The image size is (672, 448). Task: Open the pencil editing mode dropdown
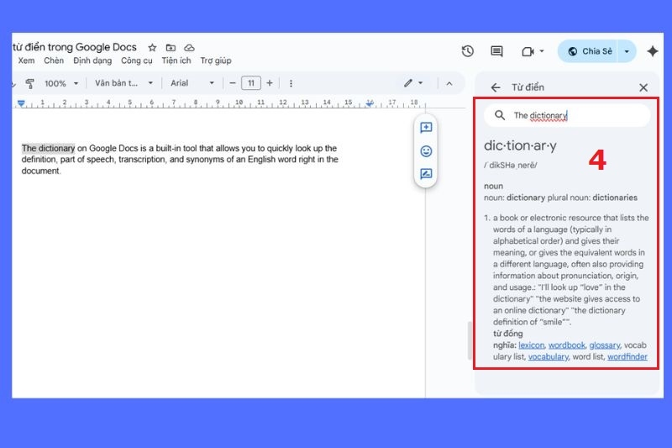tap(412, 83)
